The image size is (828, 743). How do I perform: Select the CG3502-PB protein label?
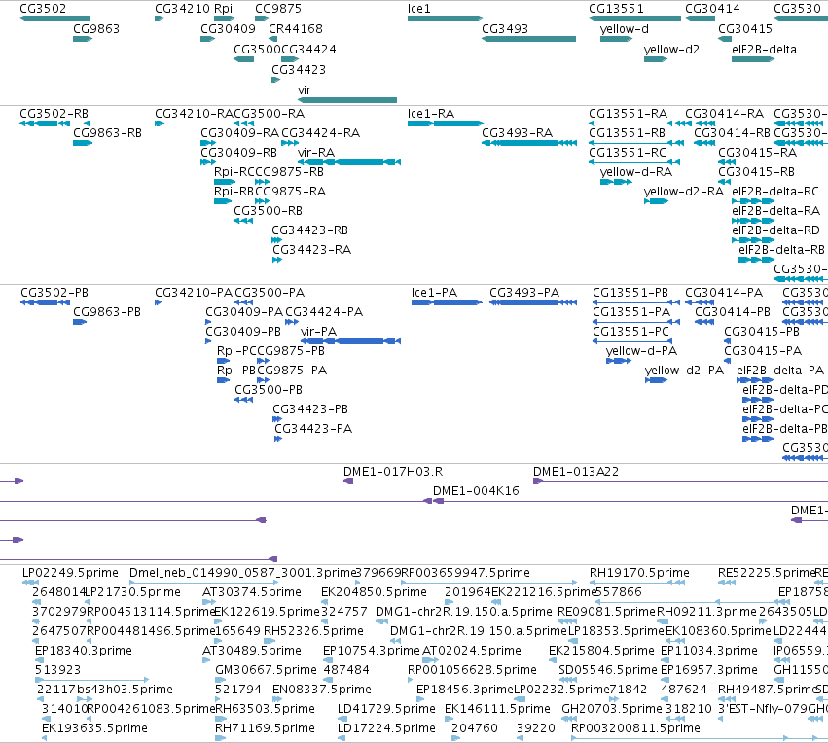click(x=54, y=293)
